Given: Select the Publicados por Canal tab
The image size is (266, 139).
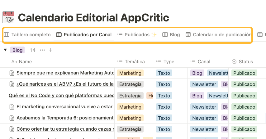Looking at the screenshot, I should click(84, 35).
